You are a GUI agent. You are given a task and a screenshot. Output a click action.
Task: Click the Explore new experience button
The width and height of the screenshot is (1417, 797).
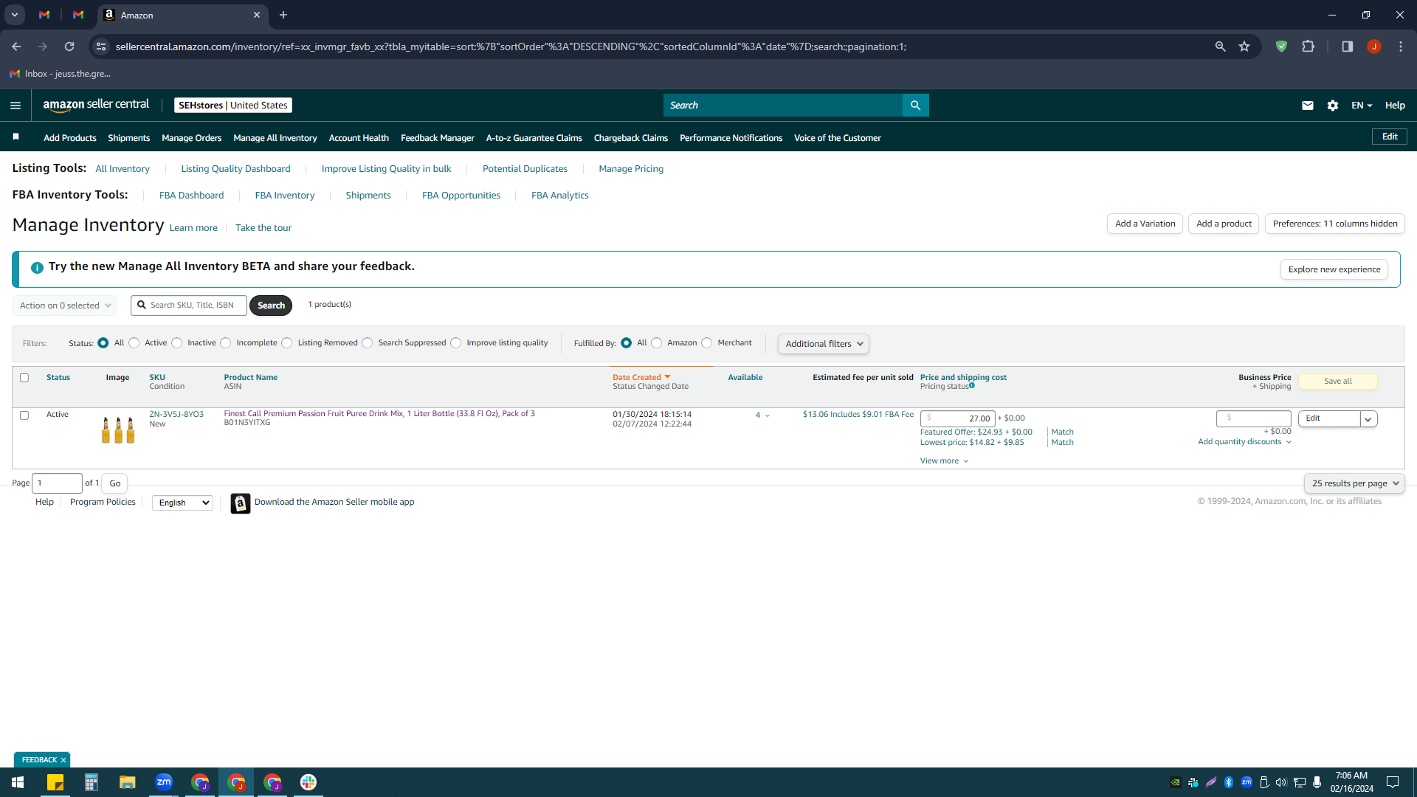1334,269
